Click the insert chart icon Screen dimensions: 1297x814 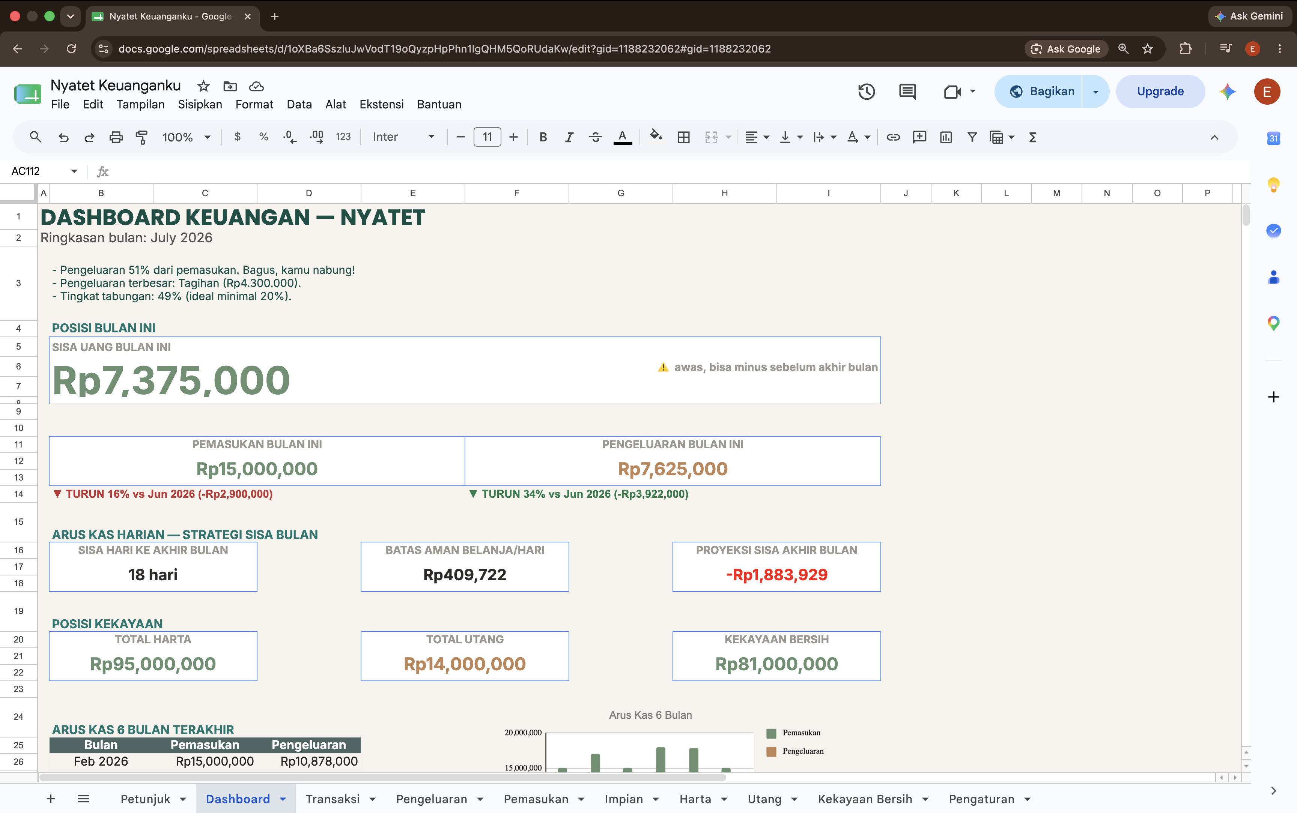point(946,137)
